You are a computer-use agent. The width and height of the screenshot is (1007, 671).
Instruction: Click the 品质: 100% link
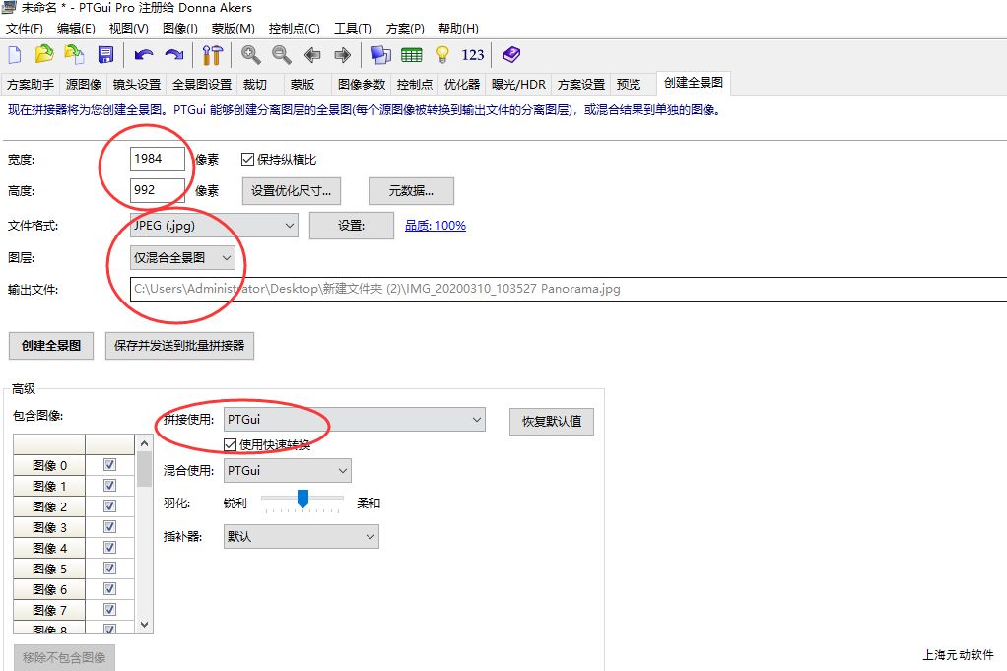(x=435, y=226)
